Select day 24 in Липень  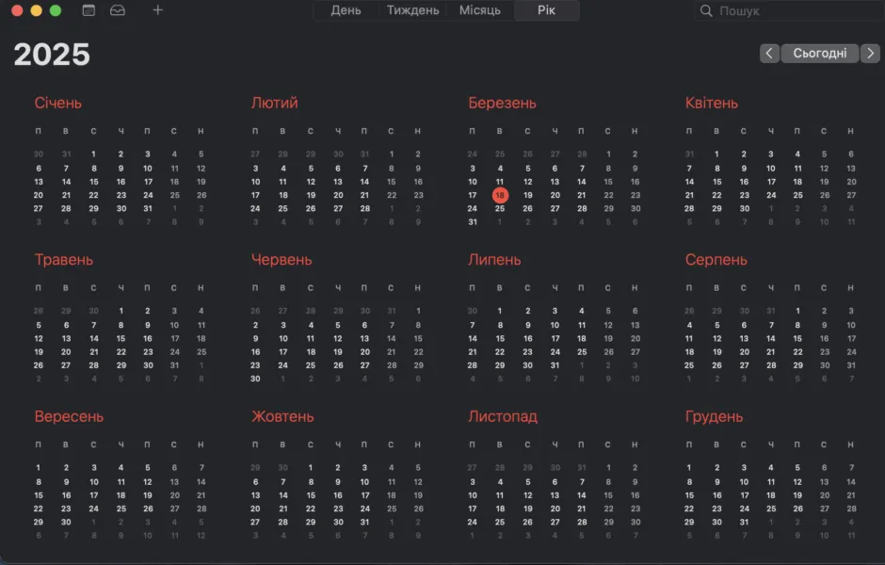pyautogui.click(x=555, y=352)
